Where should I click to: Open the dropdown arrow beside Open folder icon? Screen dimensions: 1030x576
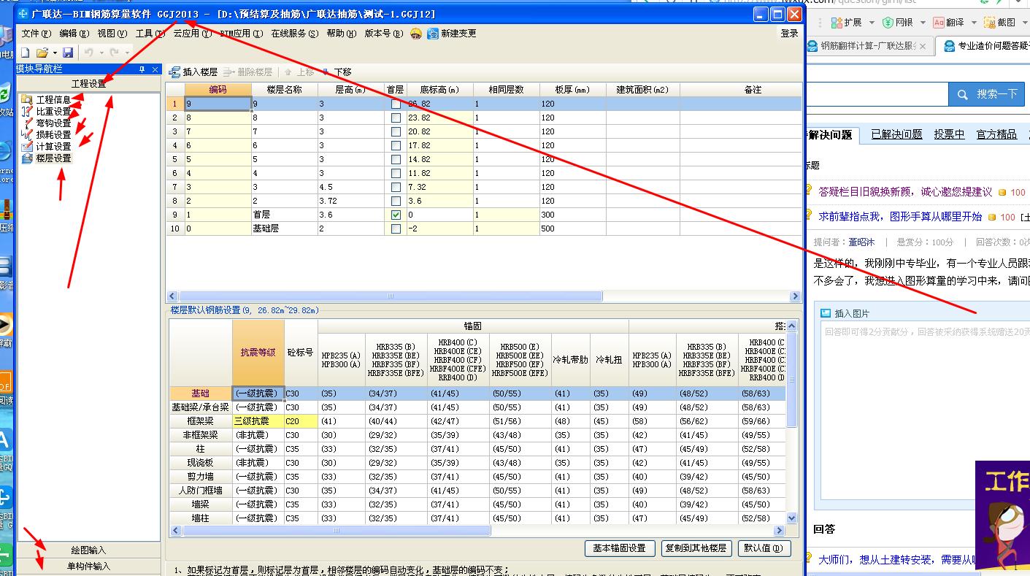(x=55, y=53)
